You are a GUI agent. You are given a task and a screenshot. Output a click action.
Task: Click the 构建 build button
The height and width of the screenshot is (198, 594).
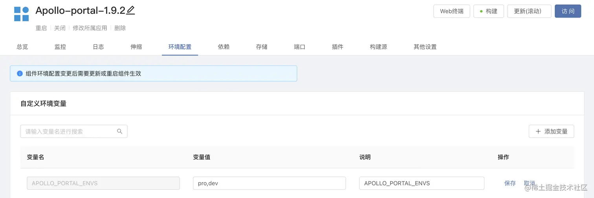489,11
